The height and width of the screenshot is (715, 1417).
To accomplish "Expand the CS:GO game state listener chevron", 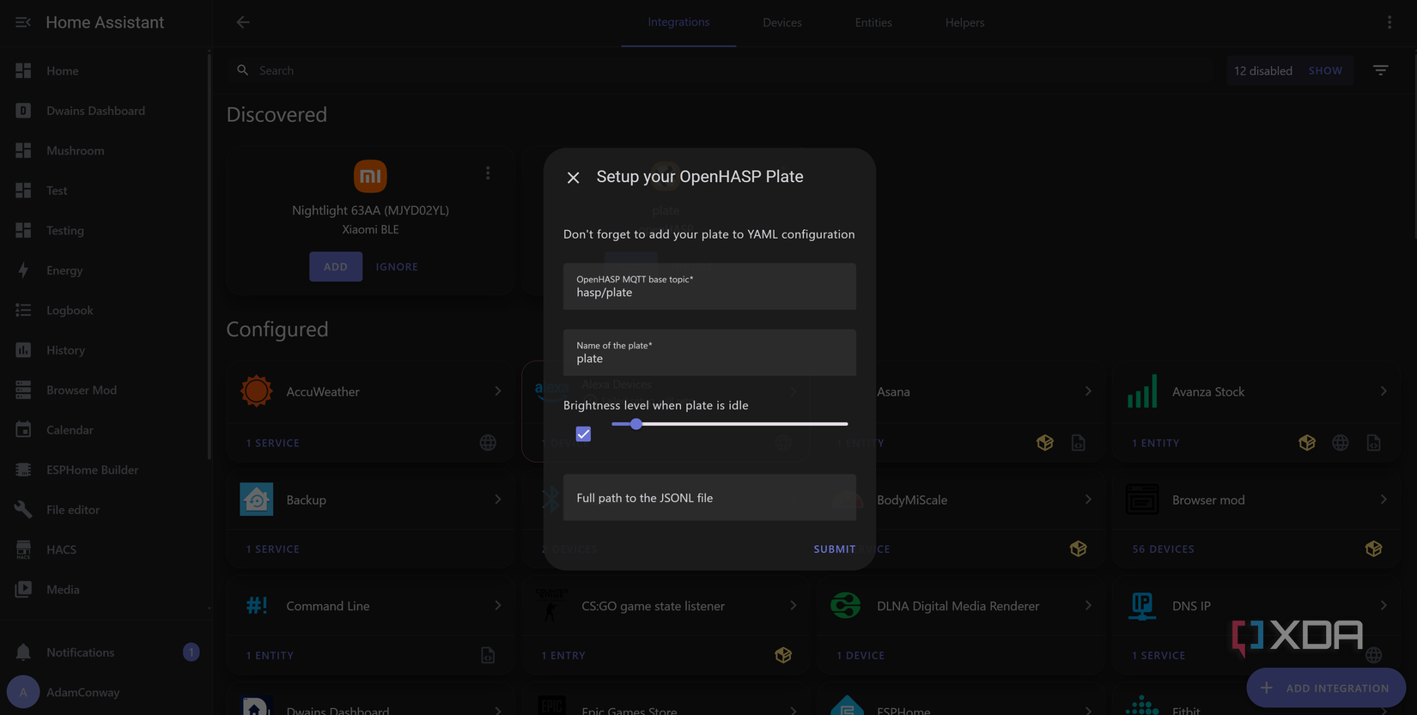I will tap(794, 605).
